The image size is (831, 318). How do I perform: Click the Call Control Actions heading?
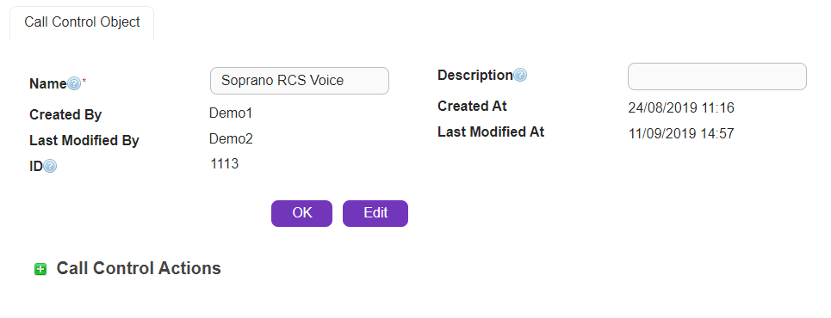tap(139, 268)
